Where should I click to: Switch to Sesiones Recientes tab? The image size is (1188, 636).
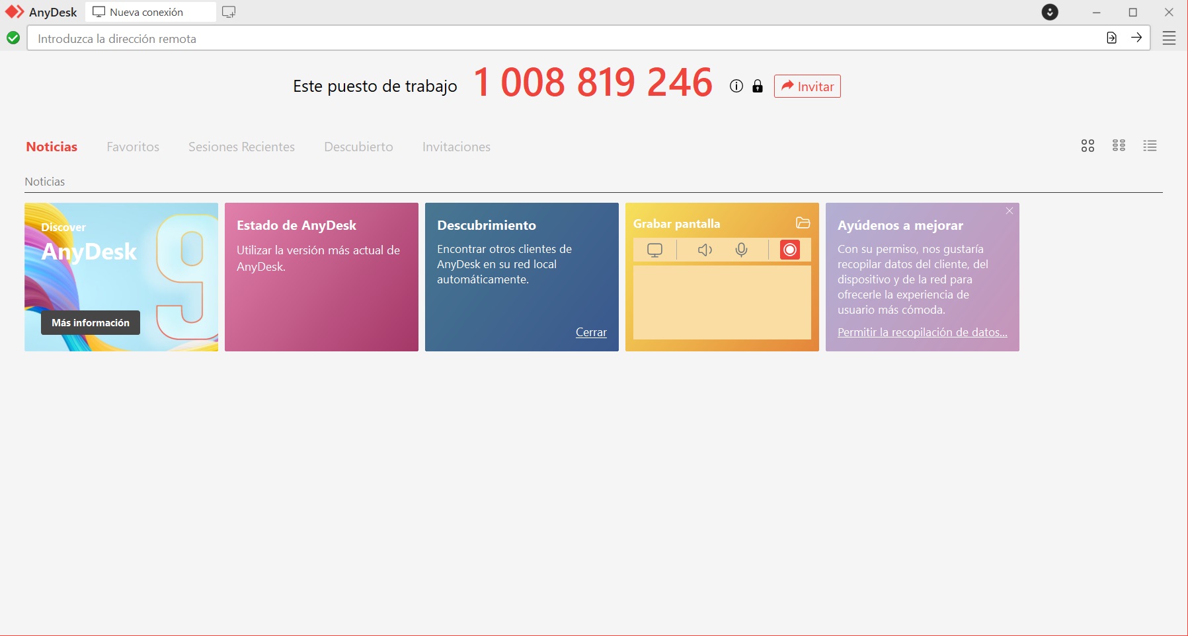tap(241, 147)
